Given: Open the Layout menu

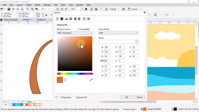Looking at the screenshot, I should [20, 5].
